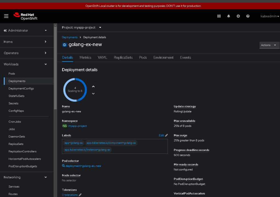Open the myapp-project namespace link
Viewport: 280px width, 197px height.
point(77,126)
